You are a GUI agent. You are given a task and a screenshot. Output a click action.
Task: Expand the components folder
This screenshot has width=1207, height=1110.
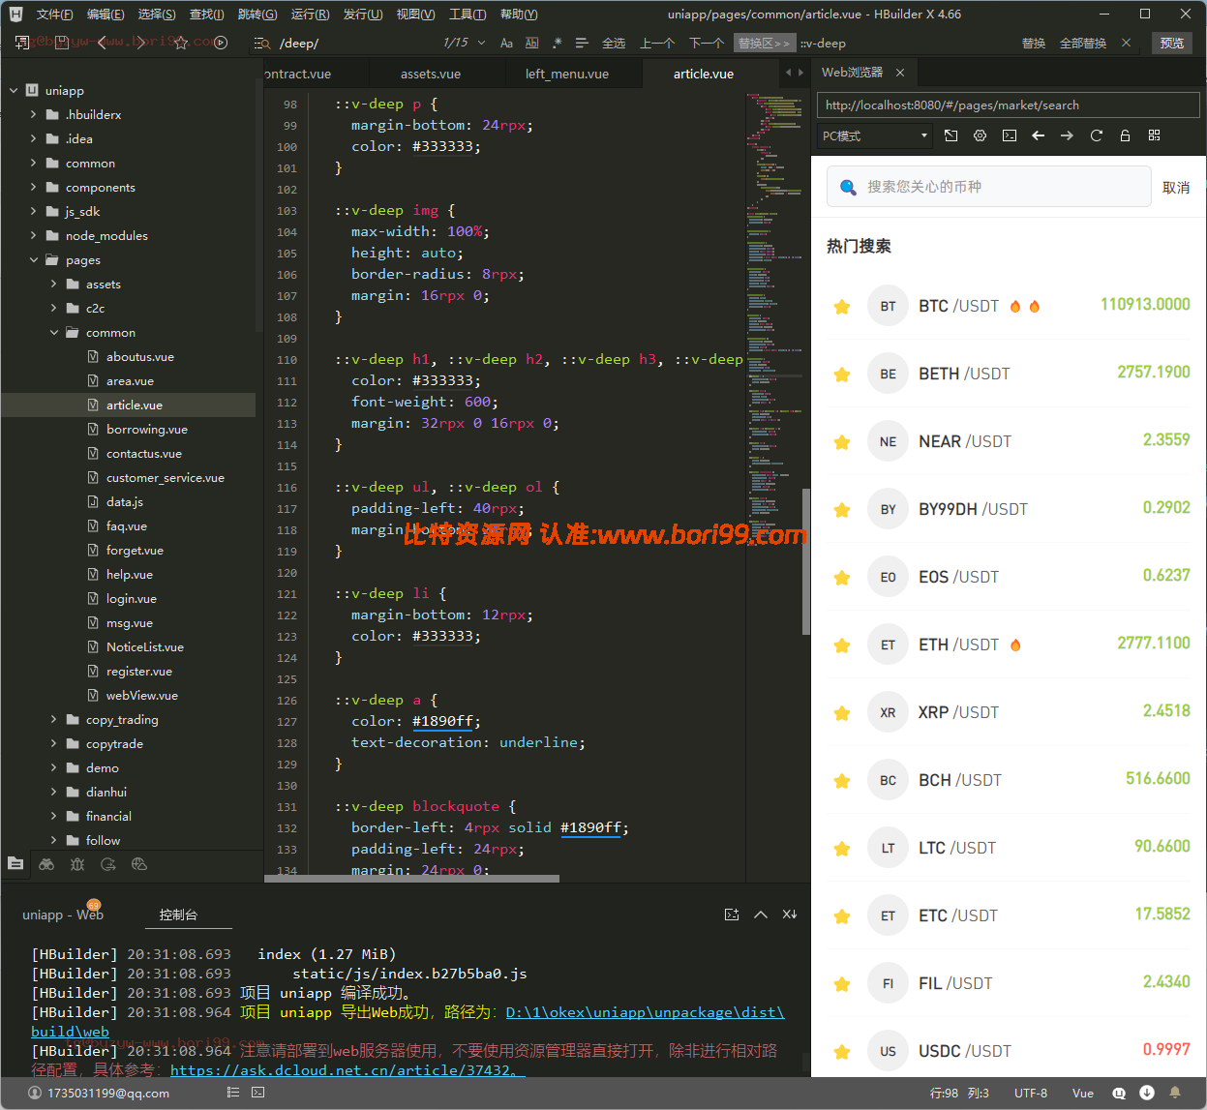[x=34, y=187]
